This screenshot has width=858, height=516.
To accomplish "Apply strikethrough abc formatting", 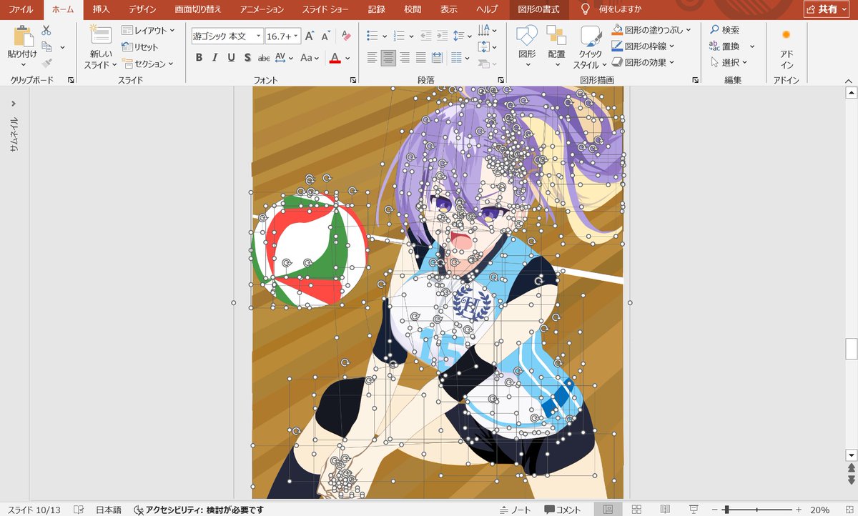I will click(264, 58).
